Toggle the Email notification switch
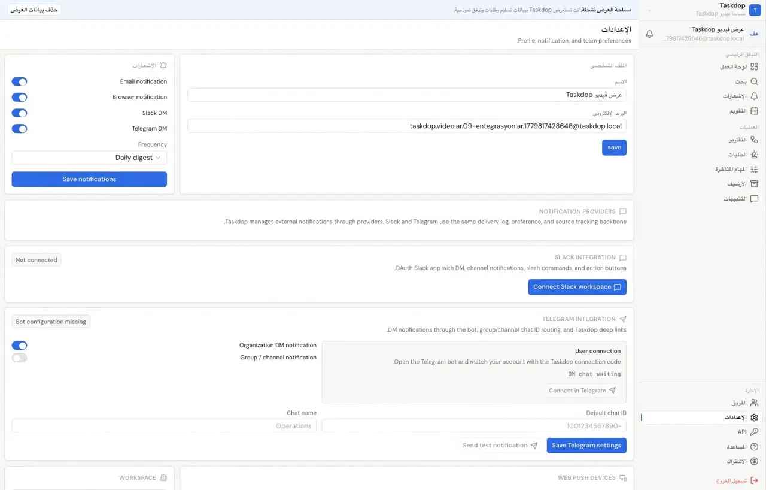The image size is (766, 490). pyautogui.click(x=20, y=81)
